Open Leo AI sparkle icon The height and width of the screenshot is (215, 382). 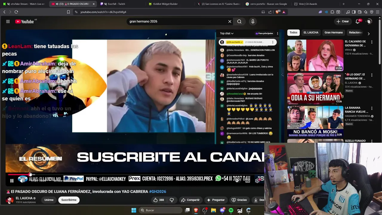tap(366, 12)
